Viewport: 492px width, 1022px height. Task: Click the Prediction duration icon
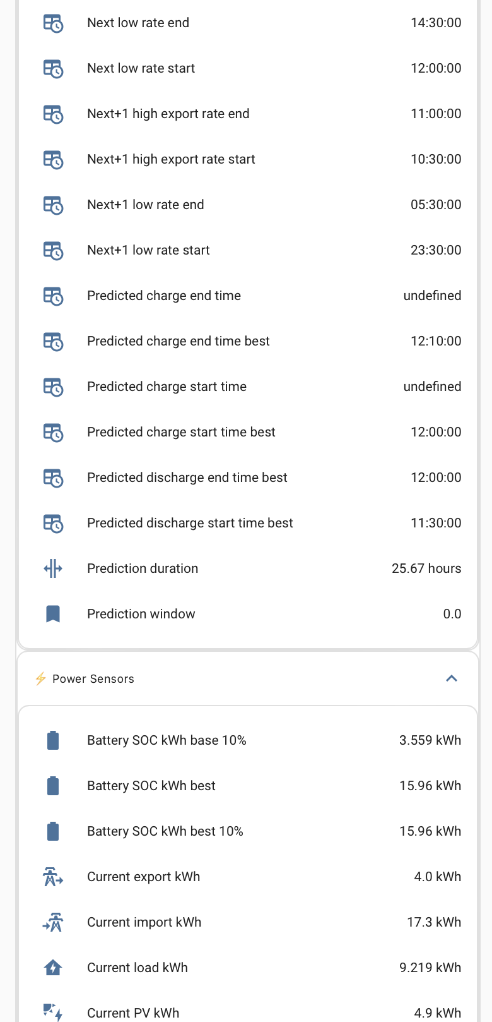tap(53, 568)
